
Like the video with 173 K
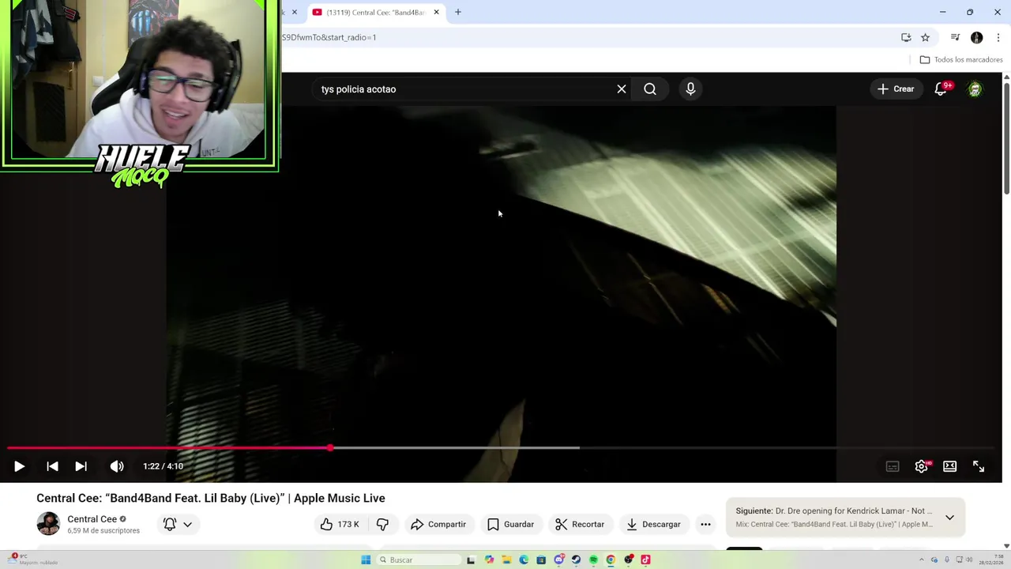tap(340, 524)
